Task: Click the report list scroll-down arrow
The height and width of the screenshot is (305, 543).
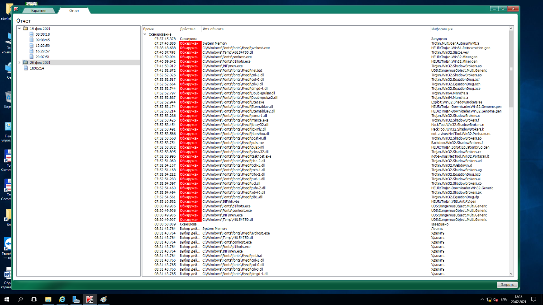Action: pyautogui.click(x=511, y=273)
